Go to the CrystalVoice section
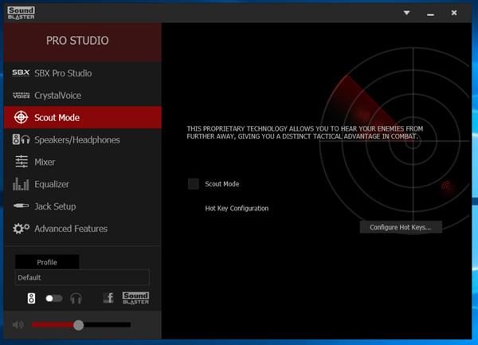This screenshot has width=478, height=345. [82, 96]
